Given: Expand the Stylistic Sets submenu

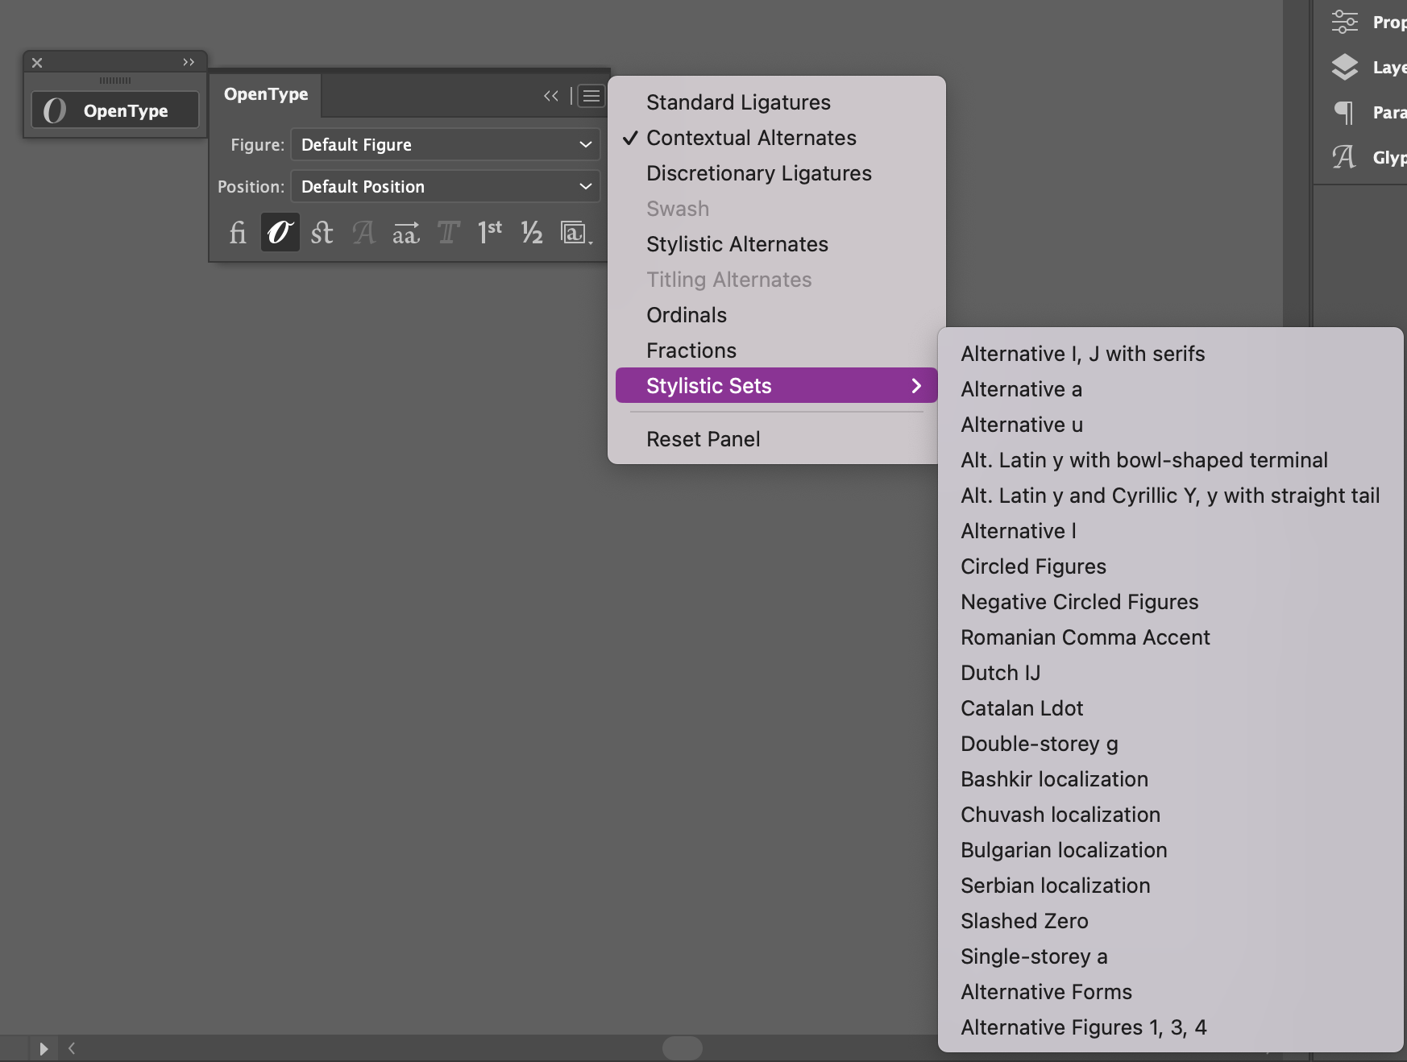Looking at the screenshot, I should pyautogui.click(x=776, y=385).
